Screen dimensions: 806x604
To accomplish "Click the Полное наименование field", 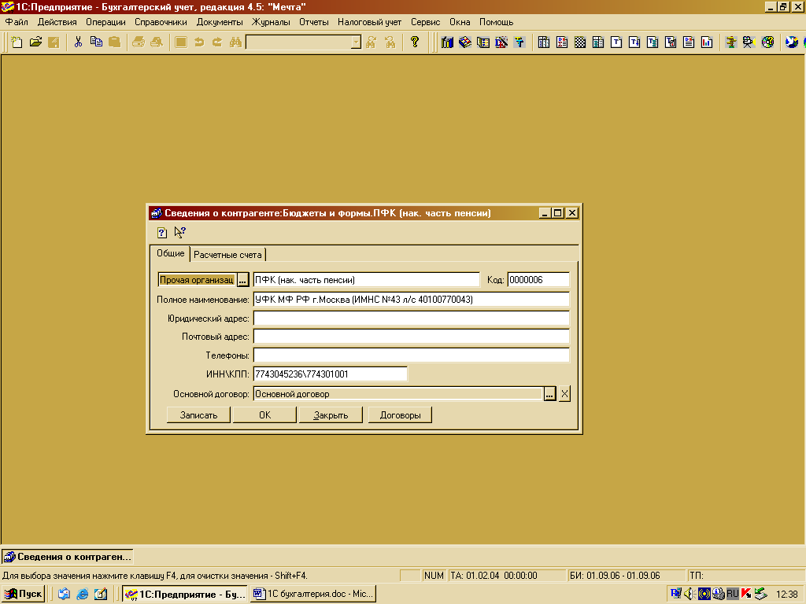I will (x=411, y=300).
